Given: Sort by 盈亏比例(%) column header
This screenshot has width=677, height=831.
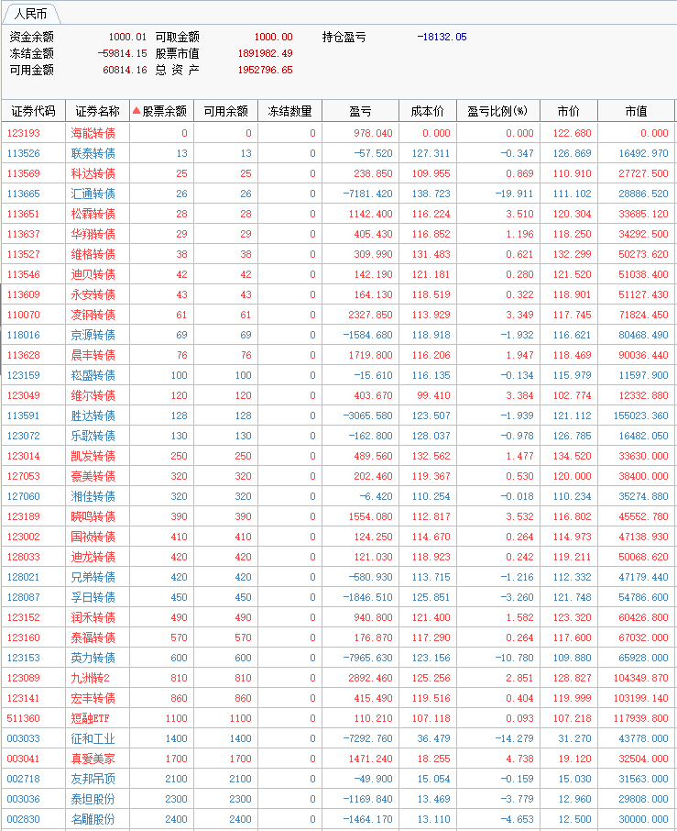Looking at the screenshot, I should (x=498, y=111).
